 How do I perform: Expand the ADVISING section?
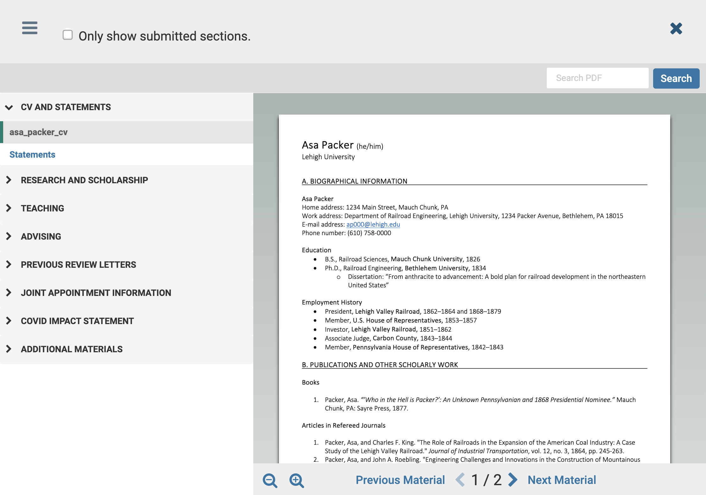point(127,236)
